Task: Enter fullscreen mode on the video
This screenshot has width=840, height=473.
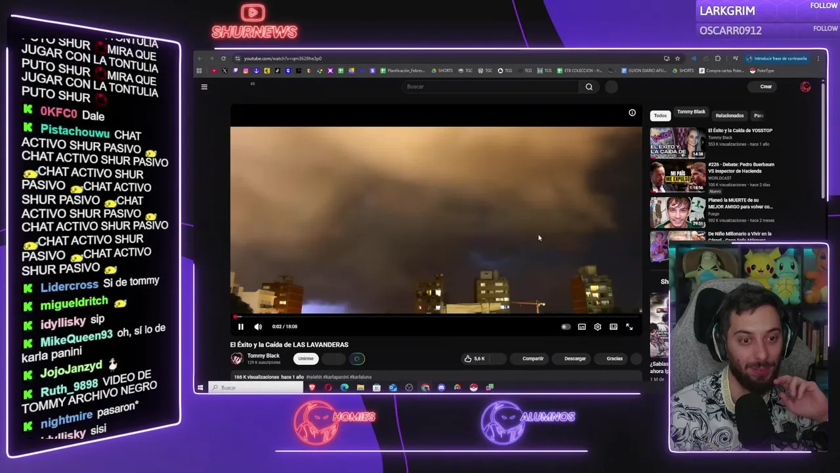Action: (x=629, y=327)
